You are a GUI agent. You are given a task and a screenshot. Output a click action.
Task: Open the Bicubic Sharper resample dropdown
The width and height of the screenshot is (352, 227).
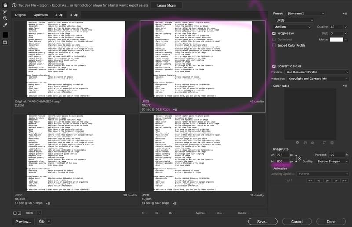point(332,161)
